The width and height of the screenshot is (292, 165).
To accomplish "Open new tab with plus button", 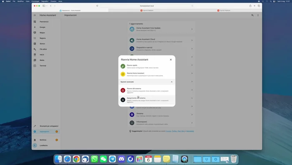I will 254,6.
